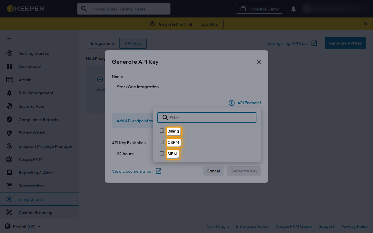
Task: Collapse the sidebar with the hamburger icon
Action: pos(9,40)
